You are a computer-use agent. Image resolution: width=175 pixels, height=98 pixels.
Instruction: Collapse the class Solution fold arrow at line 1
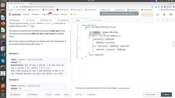pos(79,25)
